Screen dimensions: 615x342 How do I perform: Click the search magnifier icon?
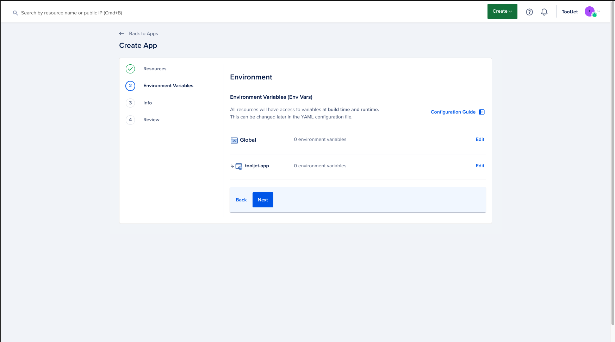[x=15, y=13]
